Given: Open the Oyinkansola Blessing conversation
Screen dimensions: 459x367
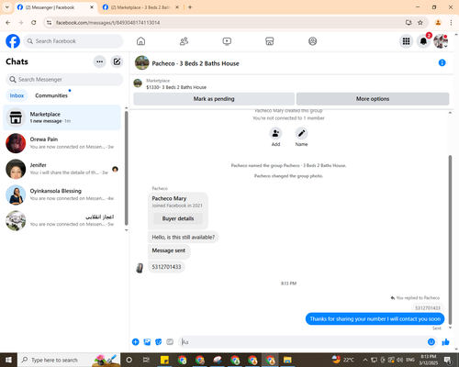Looking at the screenshot, I should pos(62,195).
